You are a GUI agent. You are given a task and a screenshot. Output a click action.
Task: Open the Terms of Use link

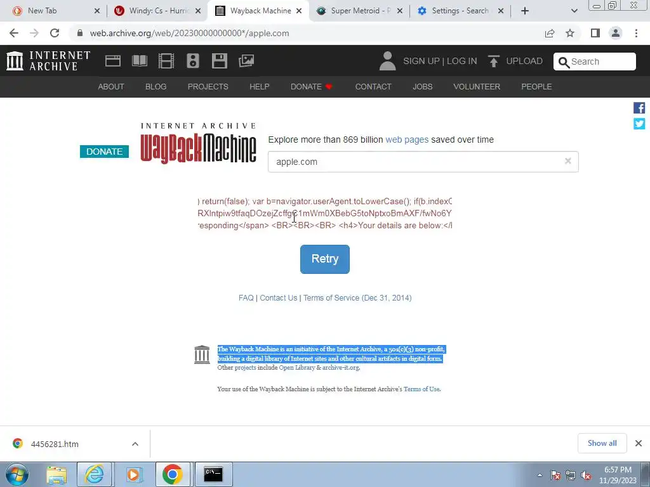click(x=421, y=389)
